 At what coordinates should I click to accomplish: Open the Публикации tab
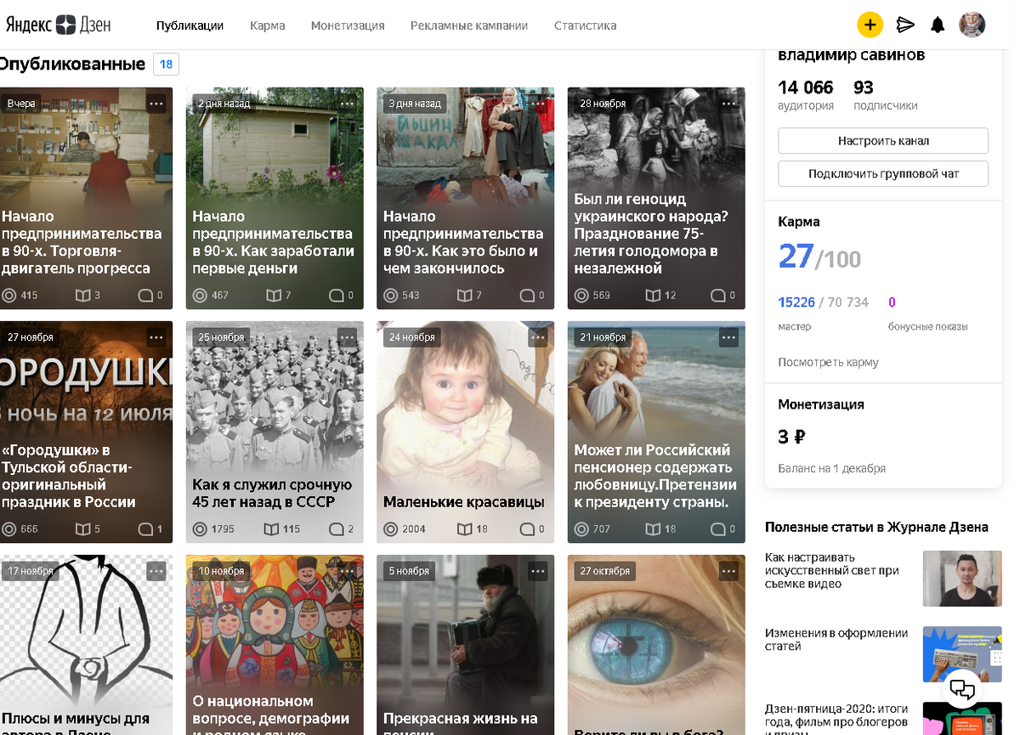190,25
